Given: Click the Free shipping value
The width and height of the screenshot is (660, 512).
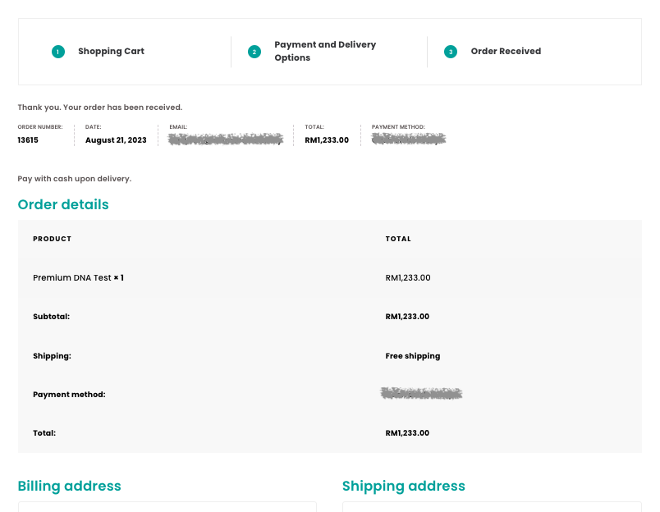Looking at the screenshot, I should pos(413,355).
